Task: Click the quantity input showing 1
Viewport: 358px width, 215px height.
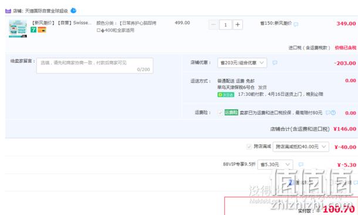Action: tap(225, 25)
